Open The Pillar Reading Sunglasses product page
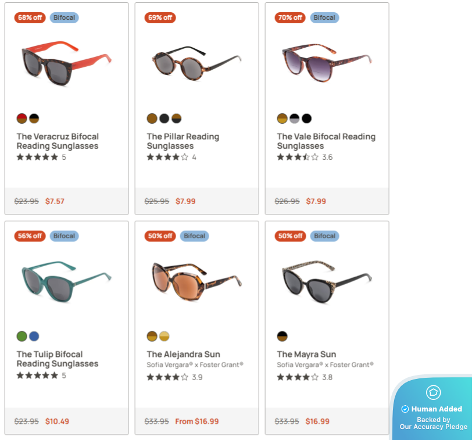This screenshot has width=472, height=440. click(x=183, y=141)
